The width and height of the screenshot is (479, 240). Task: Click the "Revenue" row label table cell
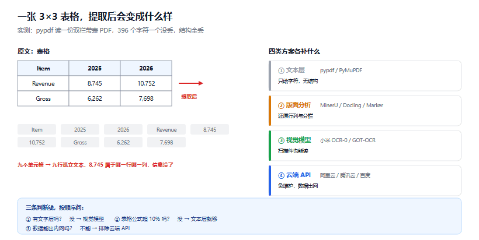pos(43,83)
